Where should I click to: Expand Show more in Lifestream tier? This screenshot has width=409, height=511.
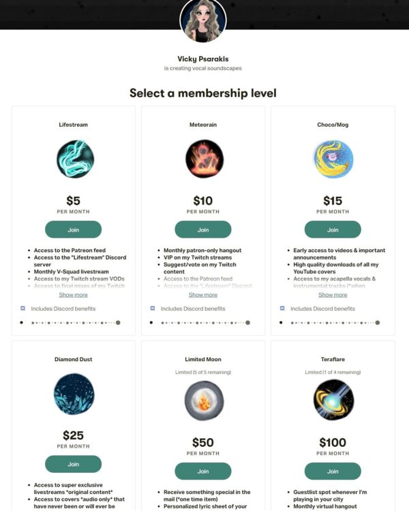coord(74,295)
